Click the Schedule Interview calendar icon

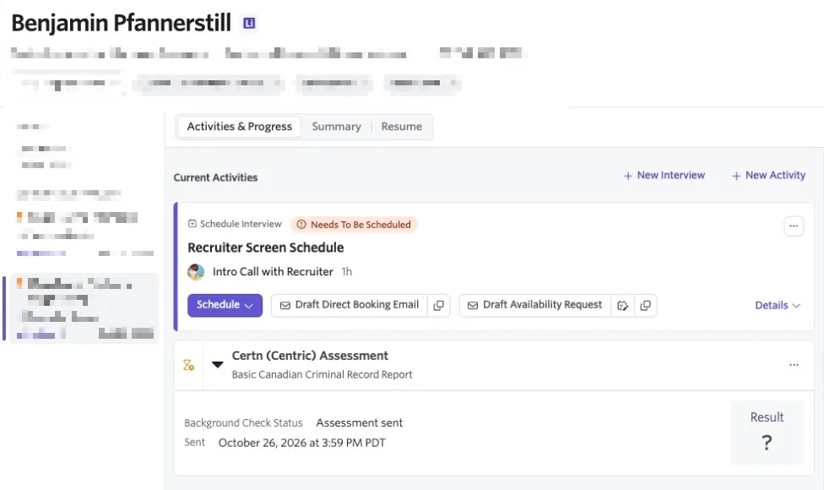tap(192, 224)
